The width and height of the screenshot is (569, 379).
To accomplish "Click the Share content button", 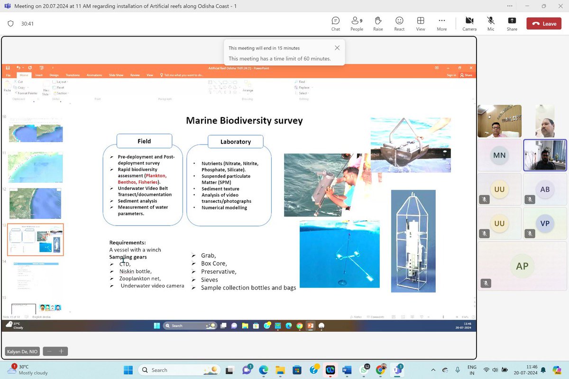I will tap(512, 24).
